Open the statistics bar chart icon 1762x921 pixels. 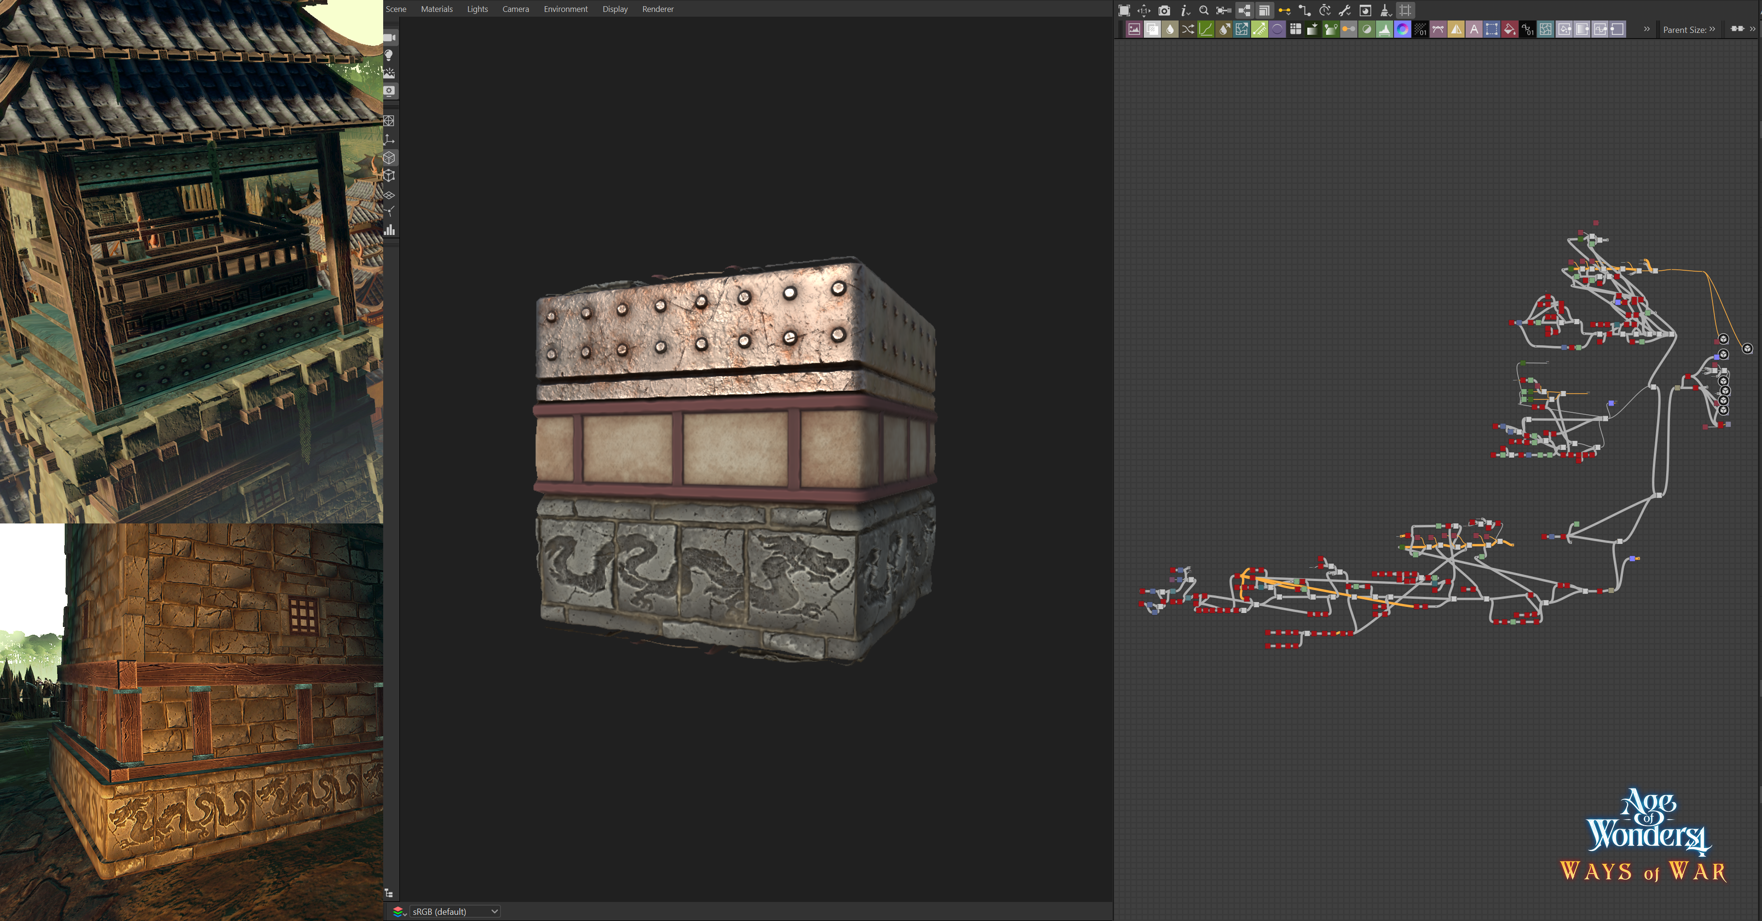point(389,230)
